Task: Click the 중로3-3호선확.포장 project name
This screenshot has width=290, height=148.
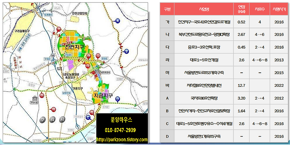Action: pyautogui.click(x=204, y=47)
